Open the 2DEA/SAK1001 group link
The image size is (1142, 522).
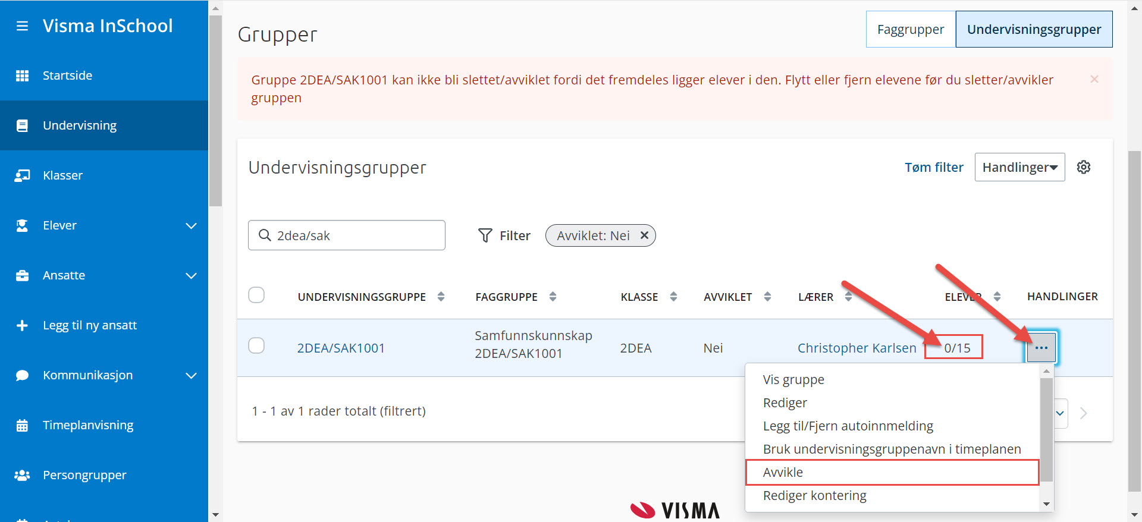pos(341,348)
